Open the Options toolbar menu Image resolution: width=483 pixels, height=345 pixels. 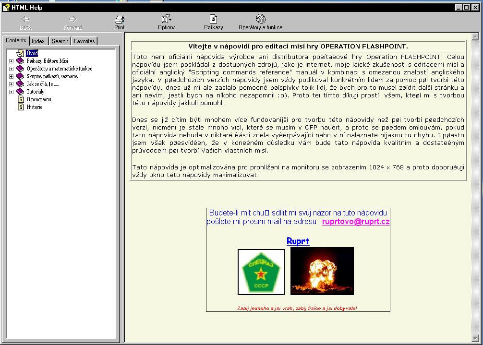pyautogui.click(x=166, y=19)
